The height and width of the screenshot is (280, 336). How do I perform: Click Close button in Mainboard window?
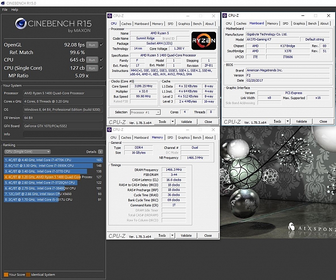point(323,121)
